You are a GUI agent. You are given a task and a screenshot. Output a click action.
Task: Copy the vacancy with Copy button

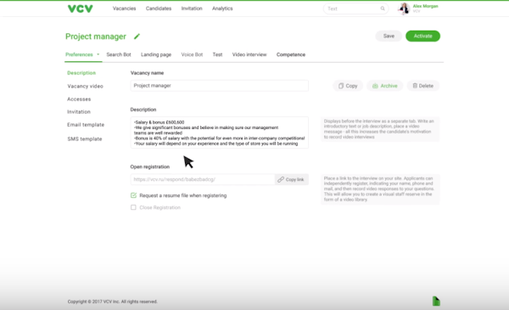348,86
